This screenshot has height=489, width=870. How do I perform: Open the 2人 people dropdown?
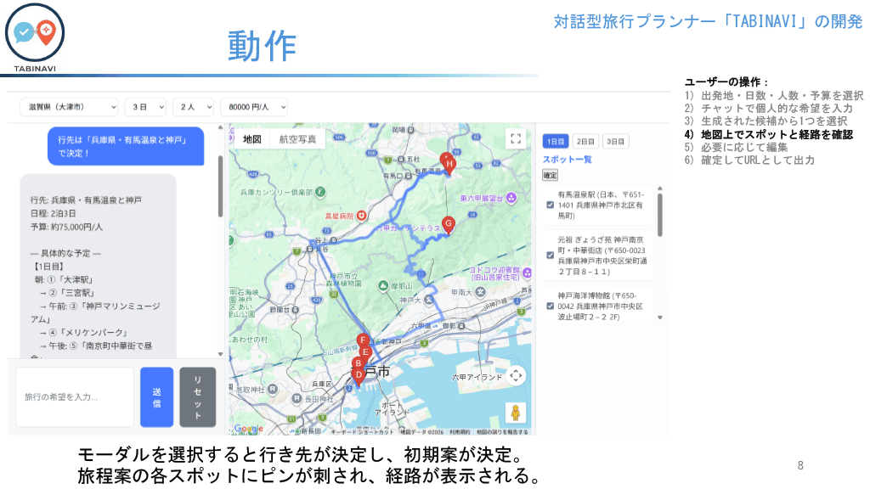193,107
